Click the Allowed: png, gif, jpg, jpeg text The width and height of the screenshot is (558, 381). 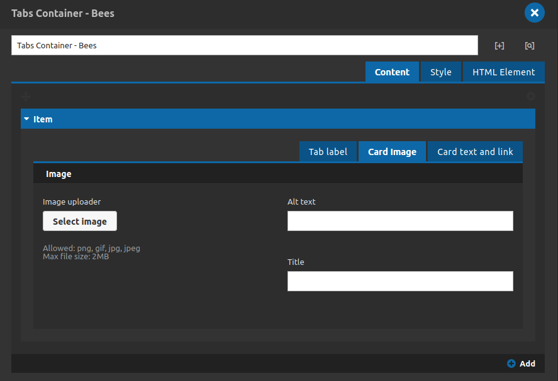tap(91, 248)
